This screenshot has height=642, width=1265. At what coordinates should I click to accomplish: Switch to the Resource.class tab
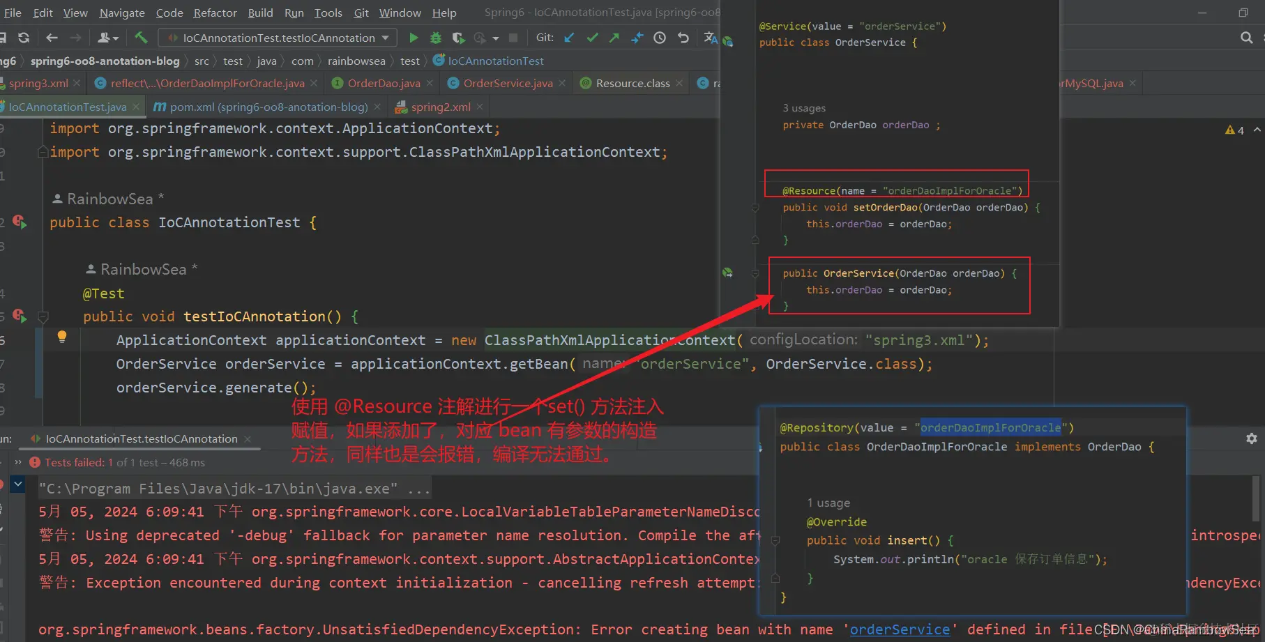pos(632,83)
